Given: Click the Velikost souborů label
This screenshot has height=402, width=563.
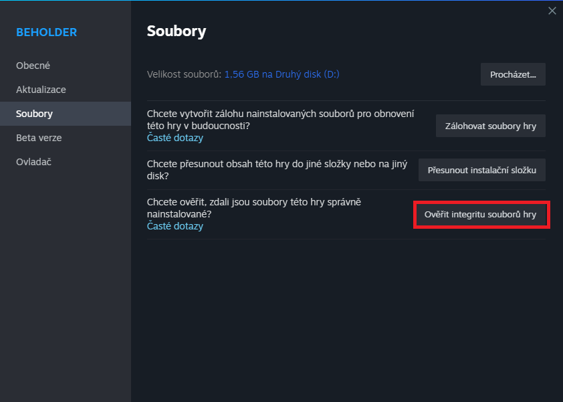Looking at the screenshot, I should point(184,74).
